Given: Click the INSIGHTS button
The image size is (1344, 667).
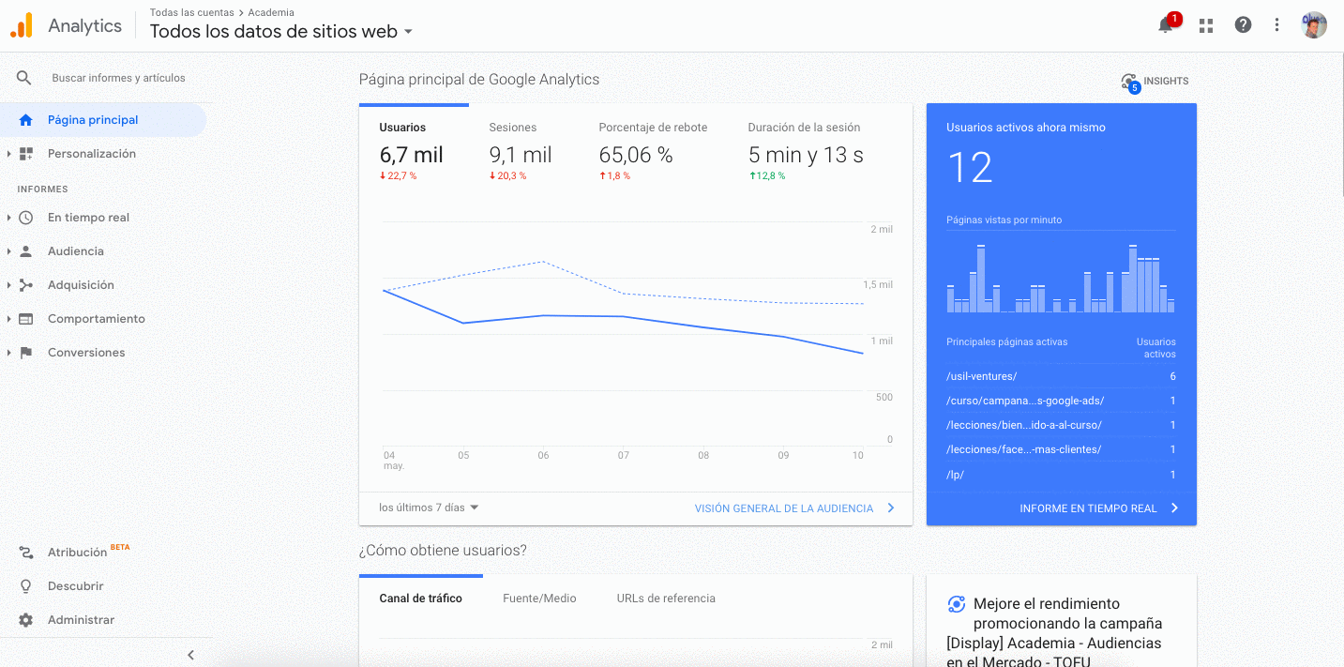Looking at the screenshot, I should coord(1155,82).
